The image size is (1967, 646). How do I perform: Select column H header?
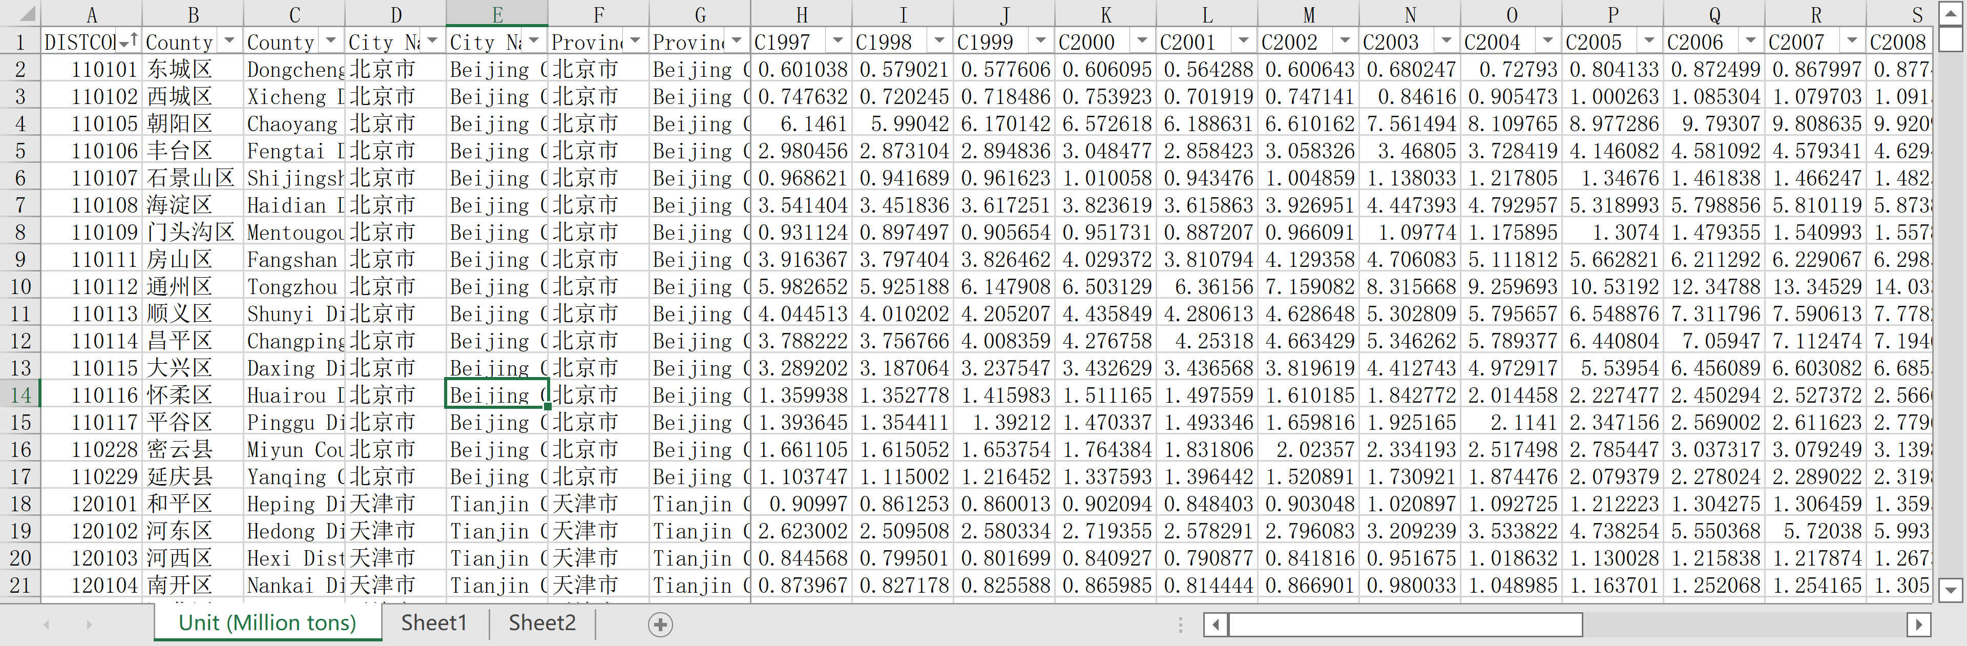[802, 14]
